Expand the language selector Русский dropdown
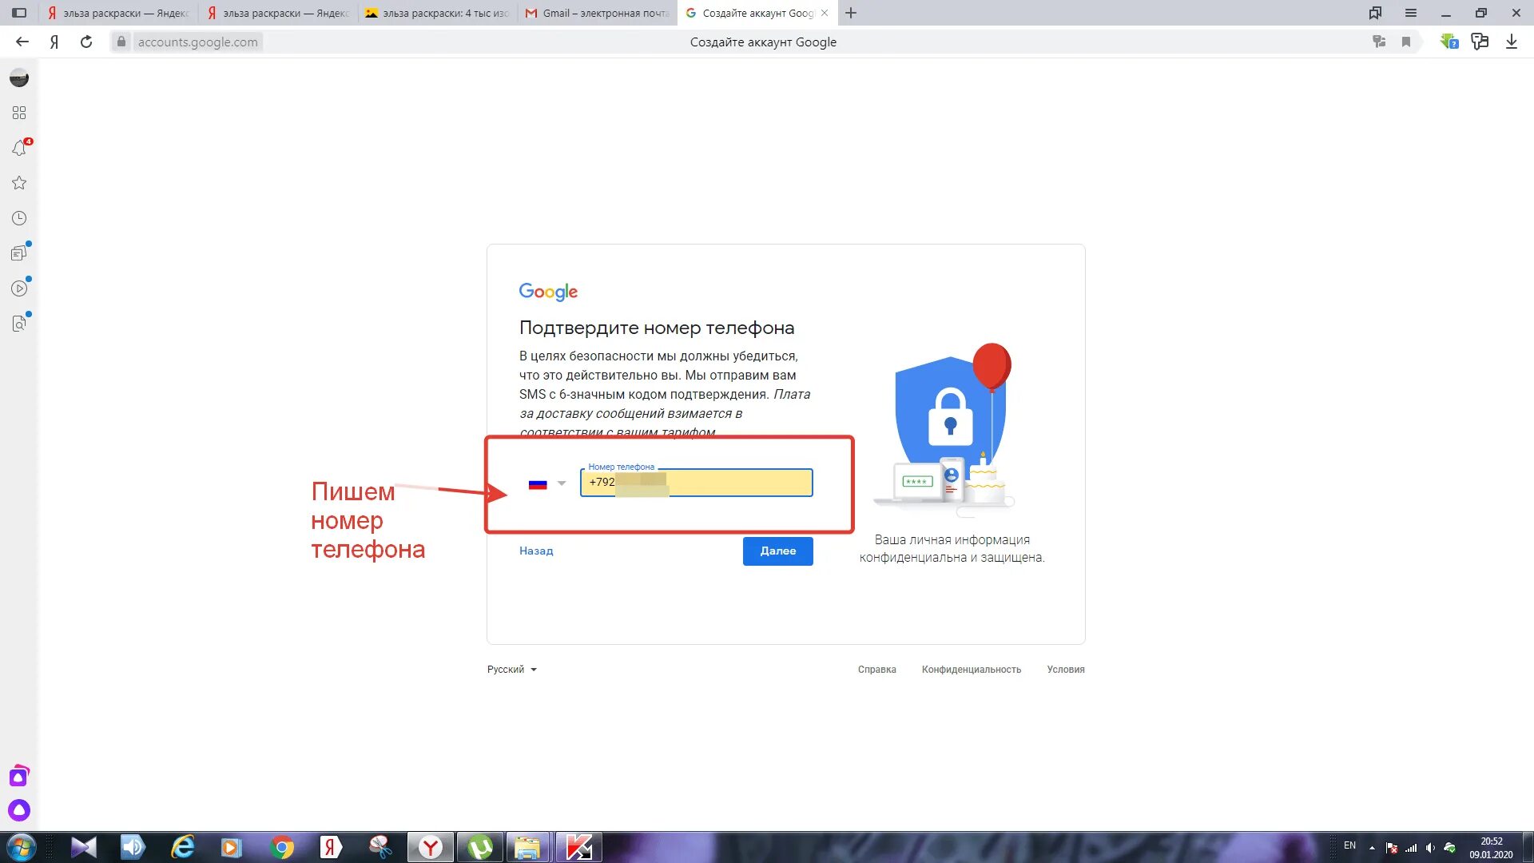Viewport: 1534px width, 863px height. click(511, 669)
